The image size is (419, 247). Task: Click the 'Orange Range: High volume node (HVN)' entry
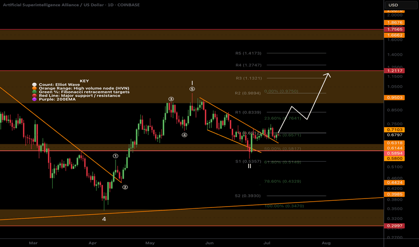[84, 88]
